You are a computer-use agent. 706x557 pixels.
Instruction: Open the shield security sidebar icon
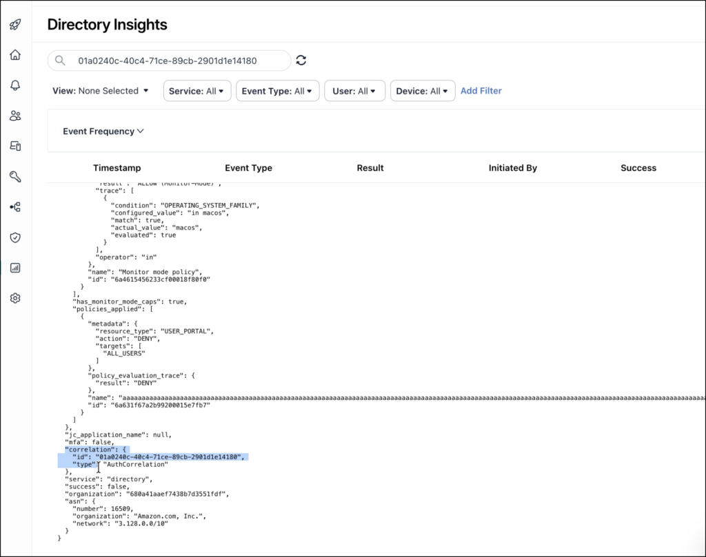coord(15,238)
